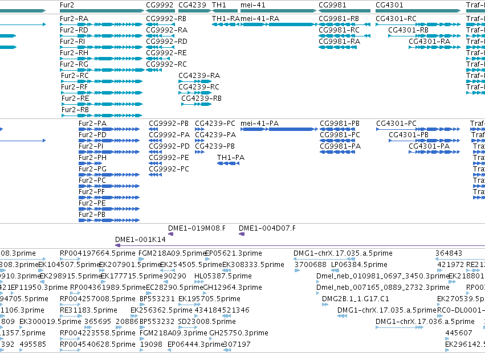The width and height of the screenshot is (485, 353).
Task: Select EST HL05387.5prime
Action: point(223,276)
